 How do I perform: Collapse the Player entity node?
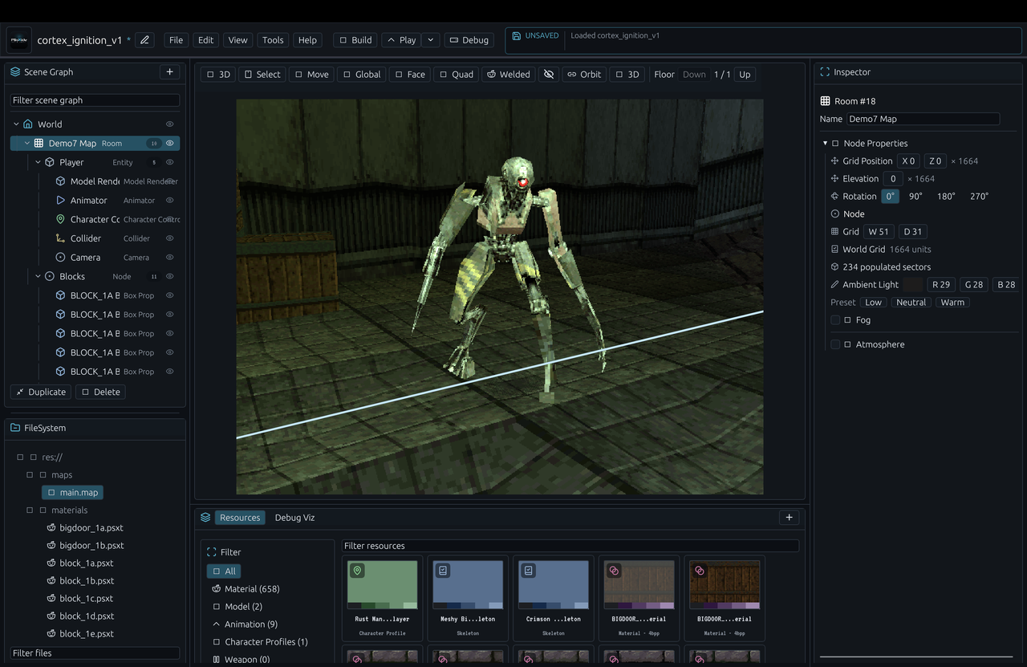tap(38, 162)
